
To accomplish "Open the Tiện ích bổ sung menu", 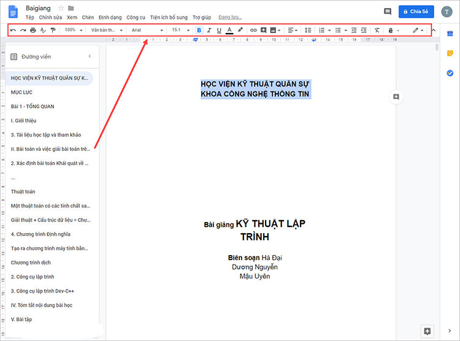I will [169, 17].
